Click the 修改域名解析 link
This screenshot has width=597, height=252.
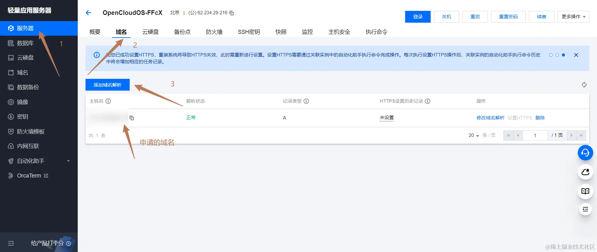click(x=490, y=118)
